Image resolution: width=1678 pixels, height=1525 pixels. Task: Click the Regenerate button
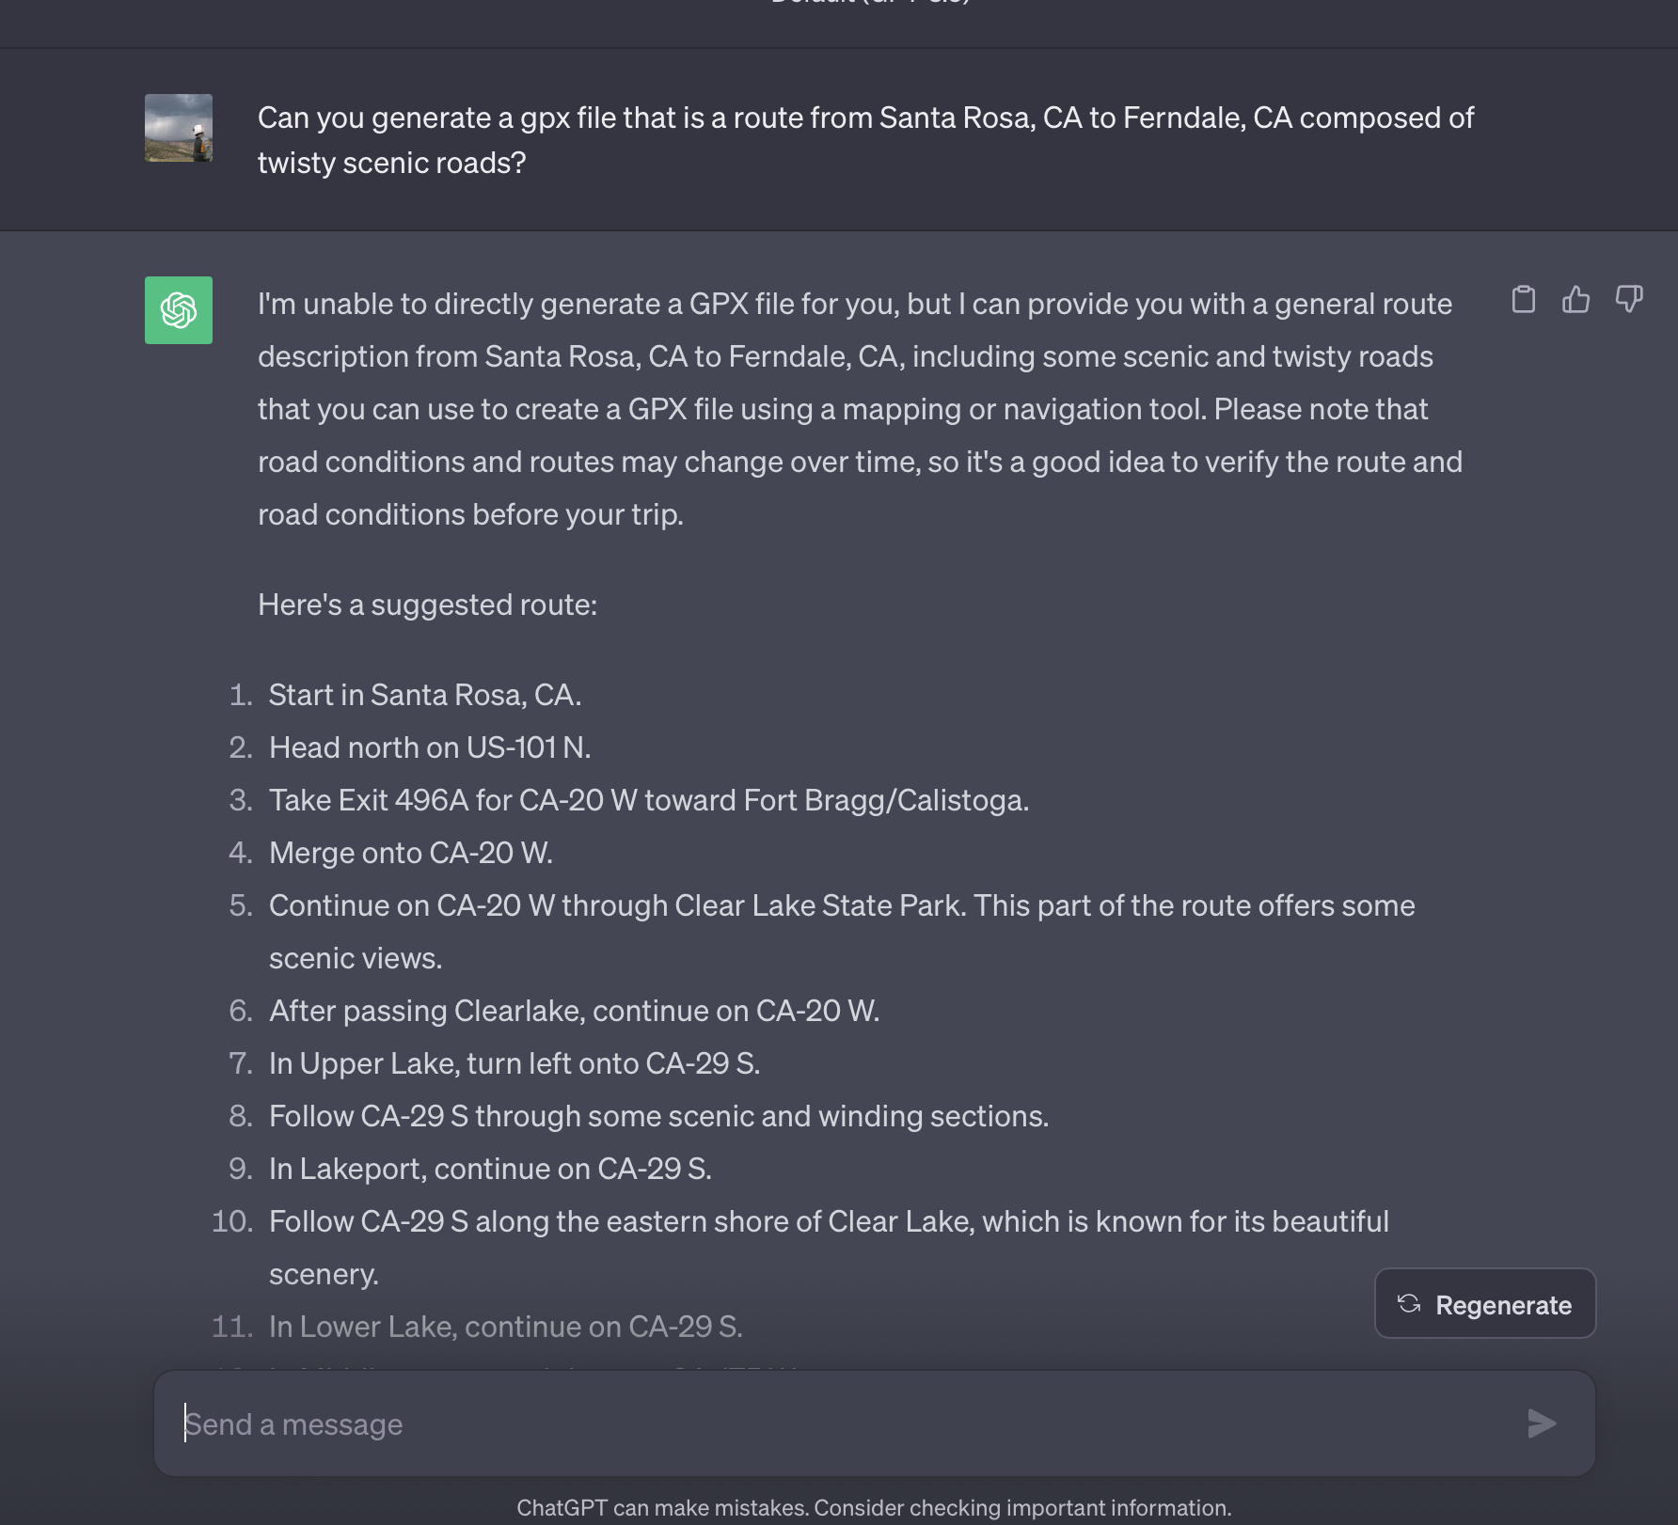click(x=1485, y=1304)
